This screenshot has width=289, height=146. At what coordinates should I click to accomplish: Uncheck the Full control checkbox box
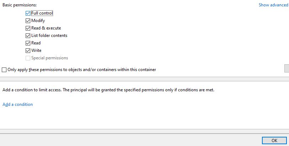point(28,13)
